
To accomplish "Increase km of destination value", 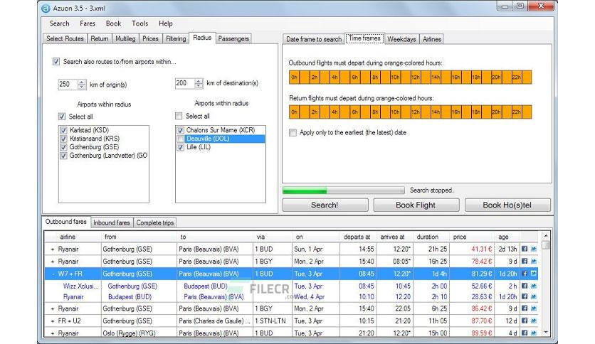I will 199,81.
